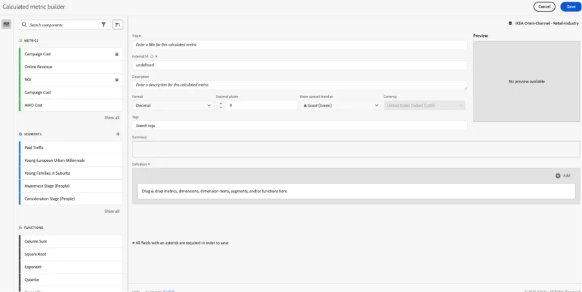The width and height of the screenshot is (582, 292).
Task: Click the Search components input box
Action: click(65, 25)
